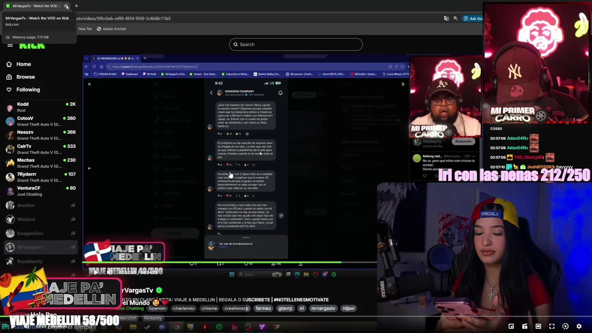Screen dimensions: 592x333
Task: Open the New Tab bookmark
Action: [x=85, y=29]
